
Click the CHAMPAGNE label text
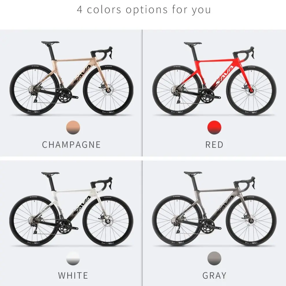click(71, 145)
